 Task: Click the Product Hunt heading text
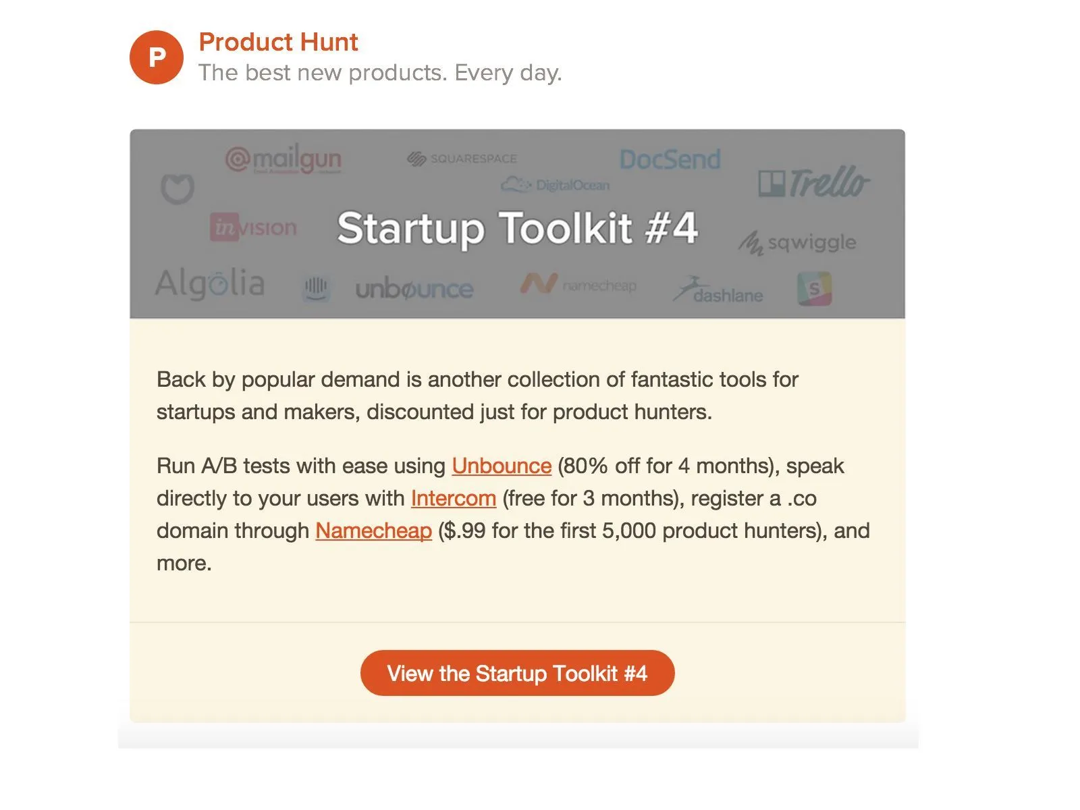278,43
